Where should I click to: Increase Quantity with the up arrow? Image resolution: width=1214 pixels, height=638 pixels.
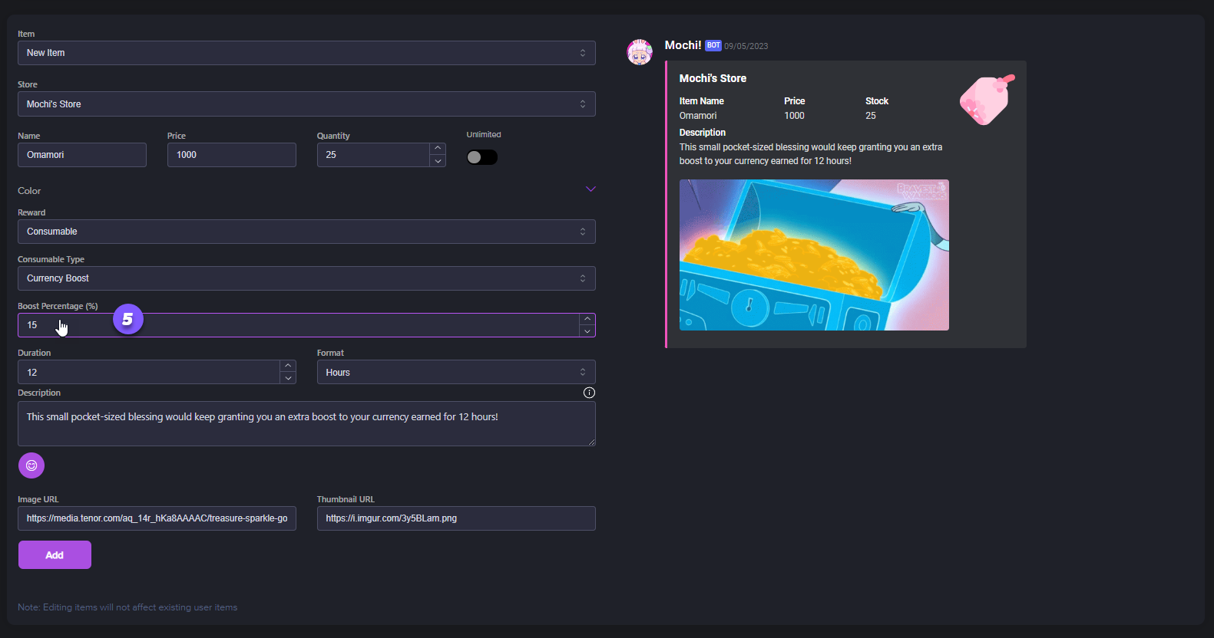pos(438,149)
